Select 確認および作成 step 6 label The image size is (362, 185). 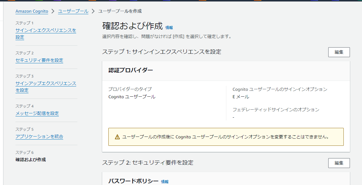30,159
